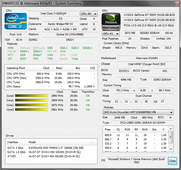Click the Intel Core i7 logo
181x170 pixels.
click(16, 21)
